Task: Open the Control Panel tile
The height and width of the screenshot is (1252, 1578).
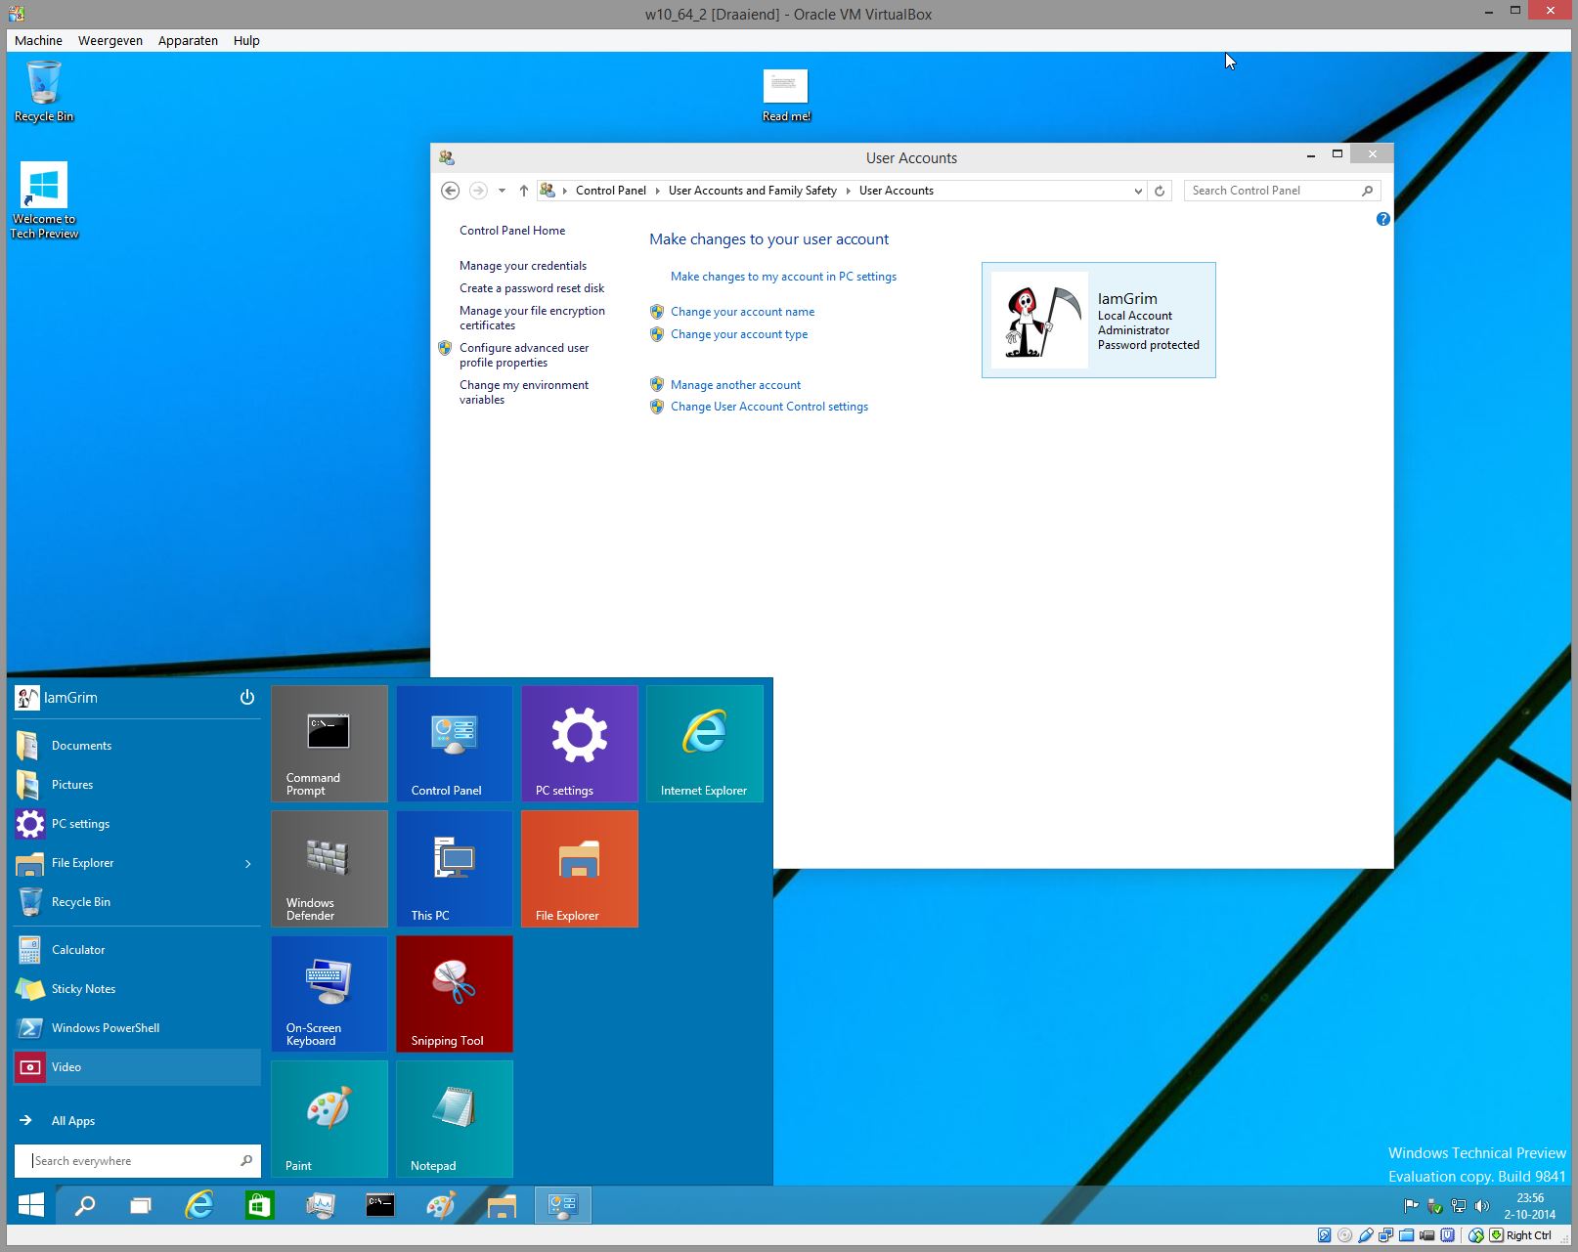Action: pos(455,744)
